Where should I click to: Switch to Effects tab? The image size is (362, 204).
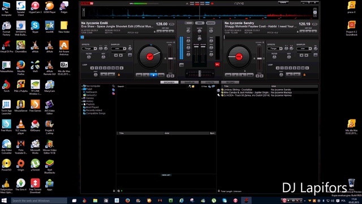[210, 82]
